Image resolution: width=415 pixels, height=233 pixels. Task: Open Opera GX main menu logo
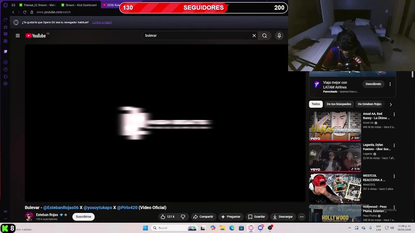[6, 5]
